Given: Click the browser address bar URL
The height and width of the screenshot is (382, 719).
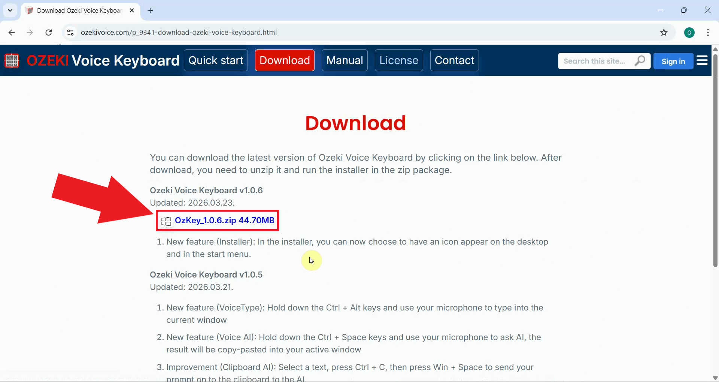Looking at the screenshot, I should (179, 33).
